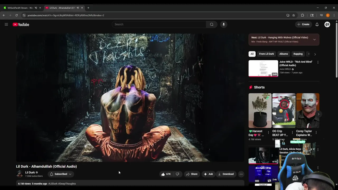Open options for Lil Durk, Alicia Keys video
This screenshot has height=190, width=338.
(318, 150)
